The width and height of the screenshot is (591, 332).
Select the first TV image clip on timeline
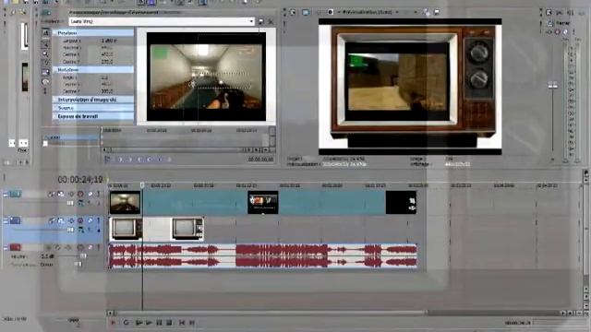(x=126, y=229)
